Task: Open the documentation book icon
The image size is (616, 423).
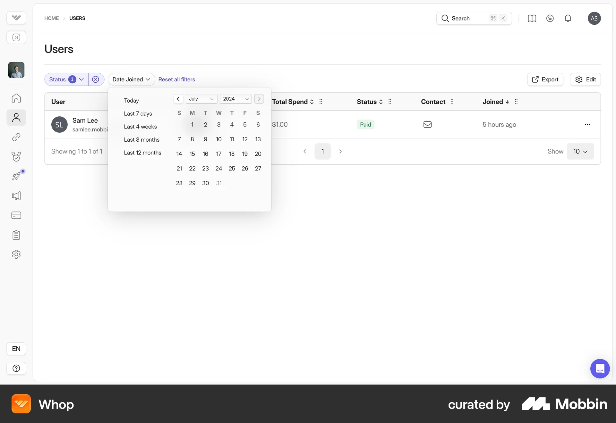Action: click(532, 18)
